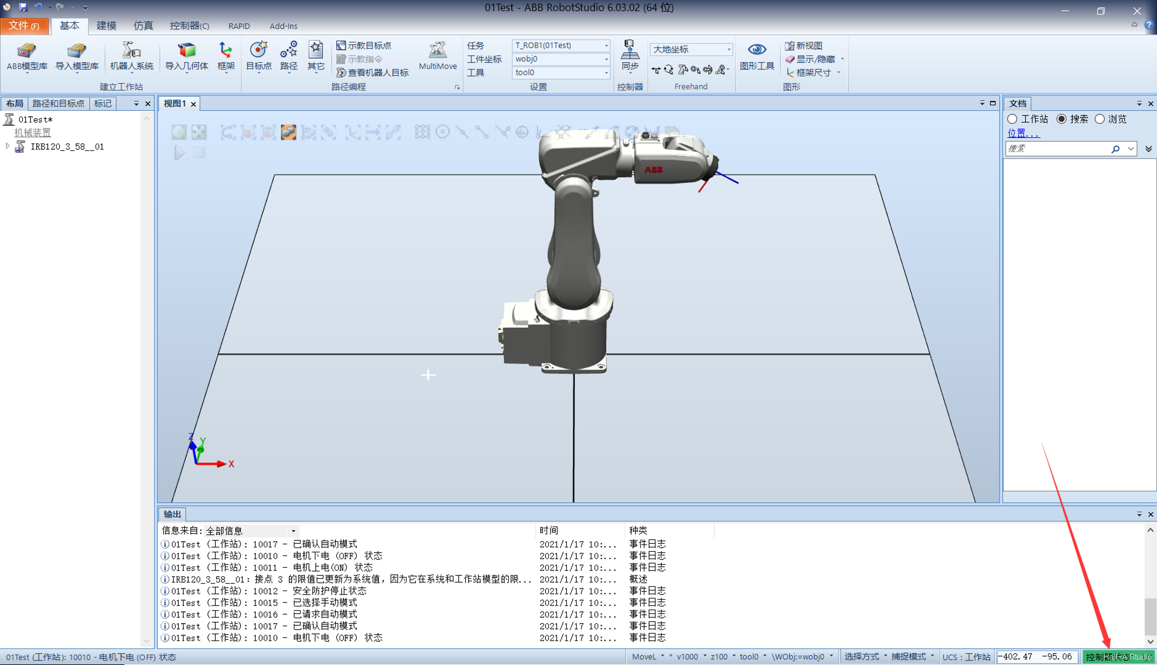The width and height of the screenshot is (1157, 665).
Task: Select the 浏览 radio button
Action: click(x=1100, y=119)
